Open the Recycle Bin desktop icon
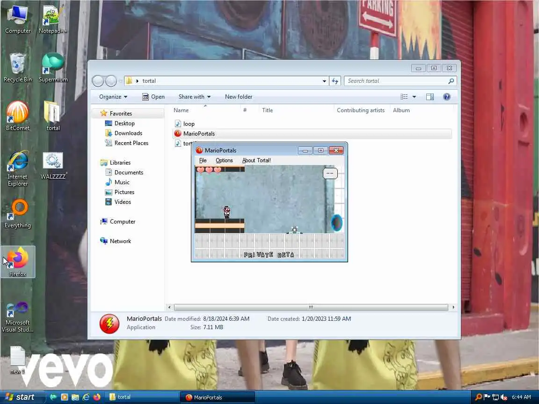This screenshot has height=404, width=539. coord(17,68)
